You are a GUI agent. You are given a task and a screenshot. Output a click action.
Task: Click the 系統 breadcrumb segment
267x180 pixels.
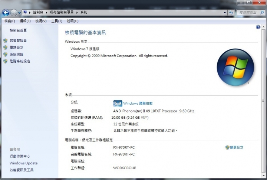(x=83, y=12)
